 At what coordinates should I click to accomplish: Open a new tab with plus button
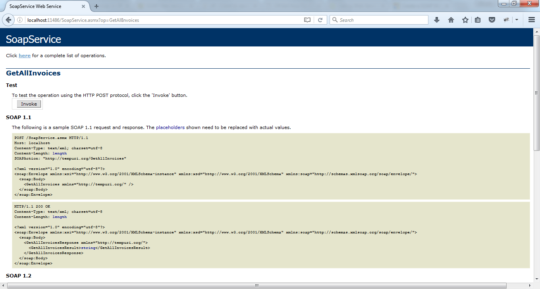96,6
